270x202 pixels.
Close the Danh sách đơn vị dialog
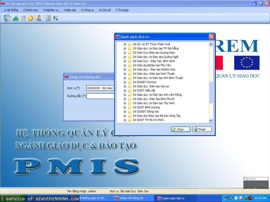[x=212, y=37]
